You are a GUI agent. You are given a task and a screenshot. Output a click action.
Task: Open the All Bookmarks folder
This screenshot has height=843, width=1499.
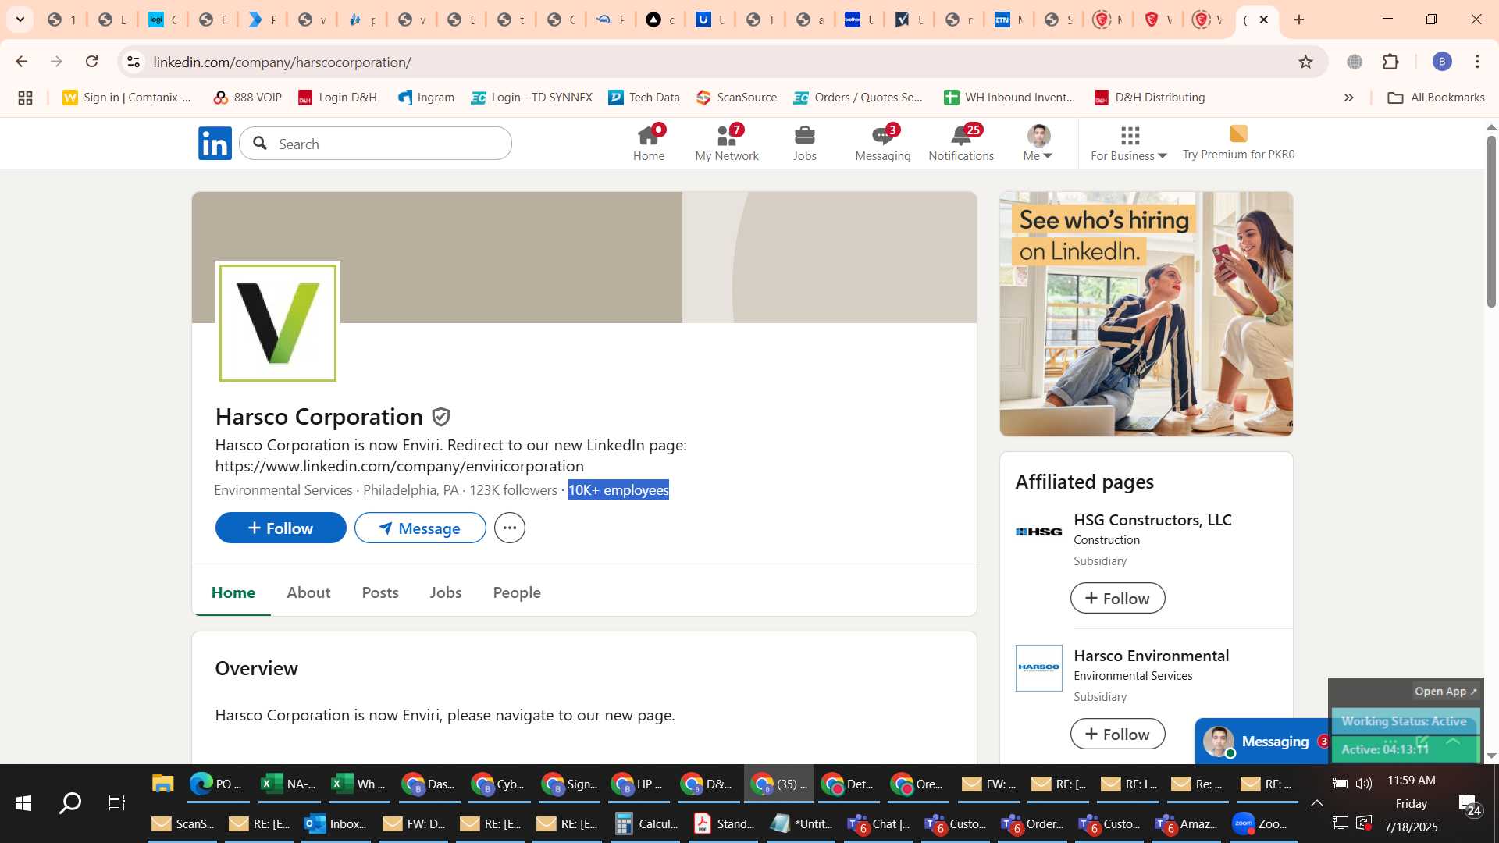[x=1436, y=98]
